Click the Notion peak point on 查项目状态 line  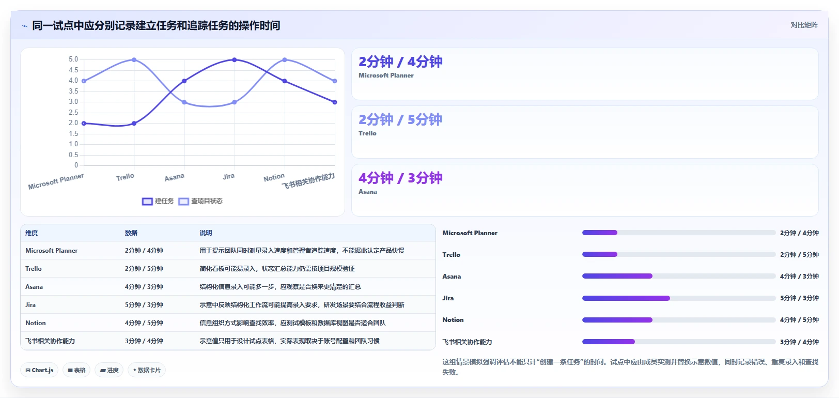click(x=285, y=60)
